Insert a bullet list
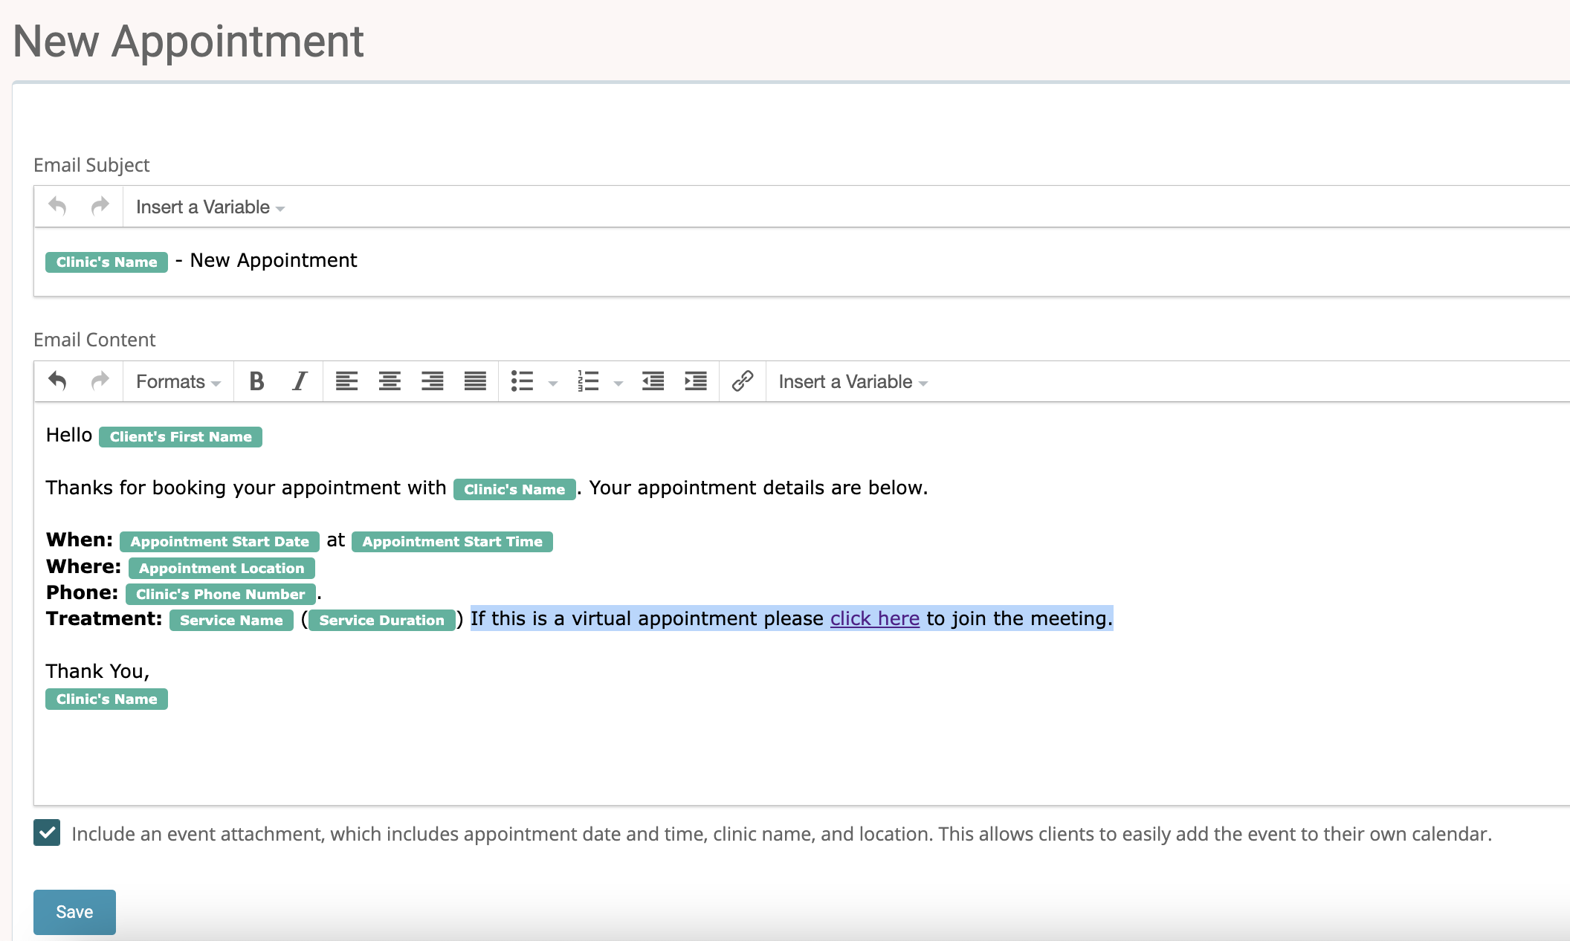The height and width of the screenshot is (941, 1570). tap(522, 381)
